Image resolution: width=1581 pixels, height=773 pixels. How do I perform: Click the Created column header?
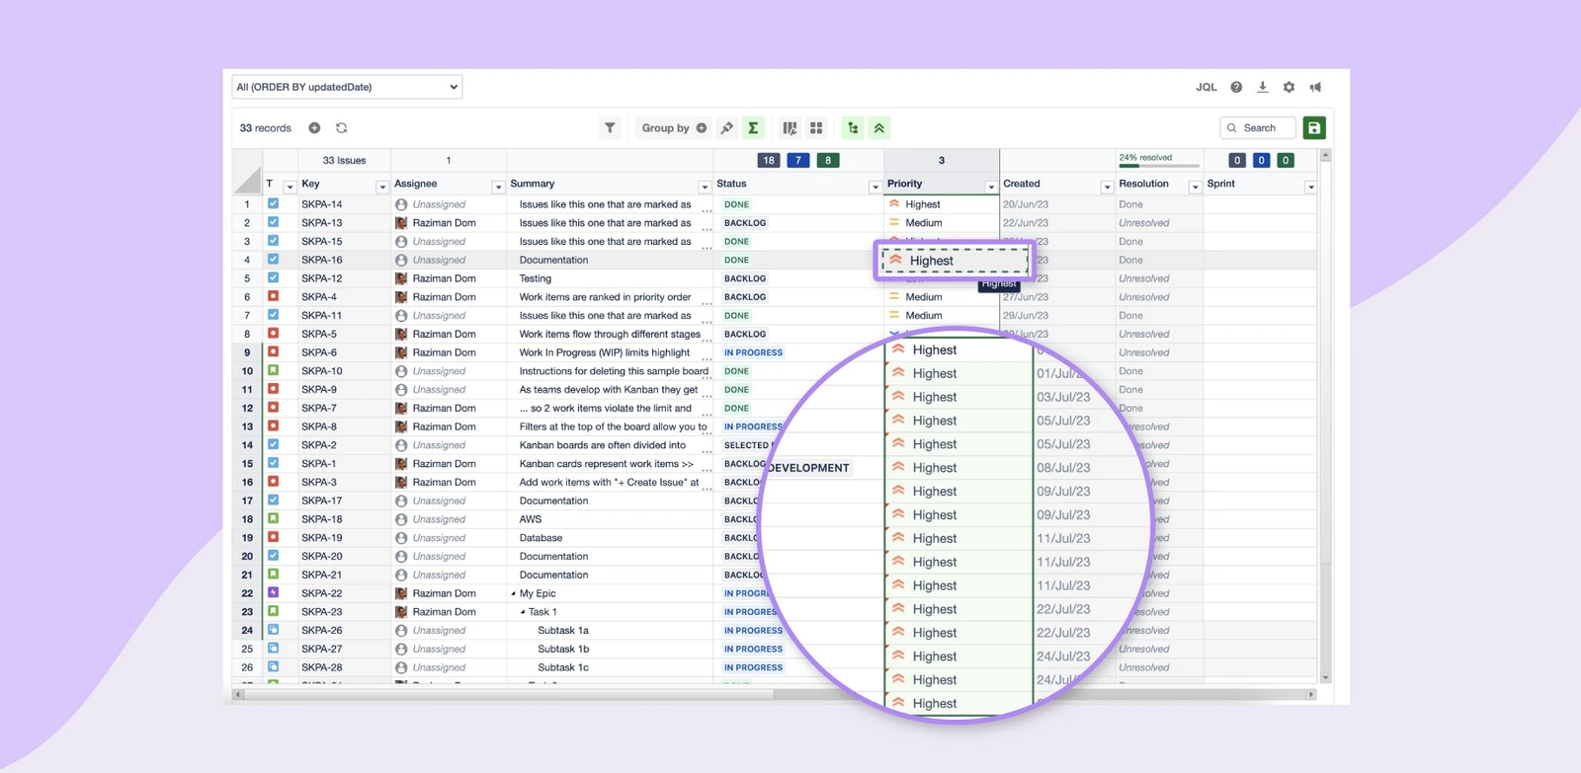point(1022,184)
